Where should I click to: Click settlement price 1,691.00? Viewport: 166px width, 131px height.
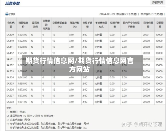(x=22, y=102)
